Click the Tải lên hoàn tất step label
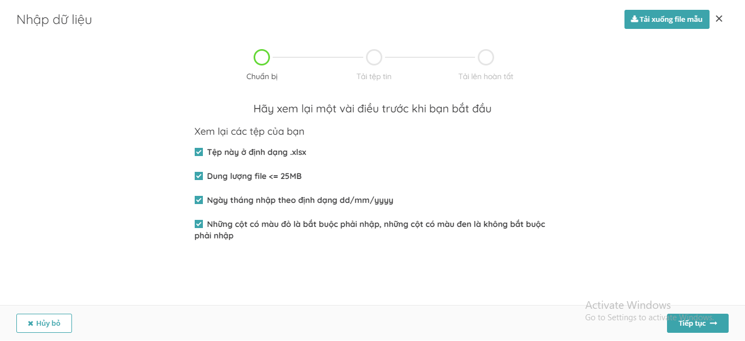This screenshot has width=745, height=341. (x=486, y=76)
